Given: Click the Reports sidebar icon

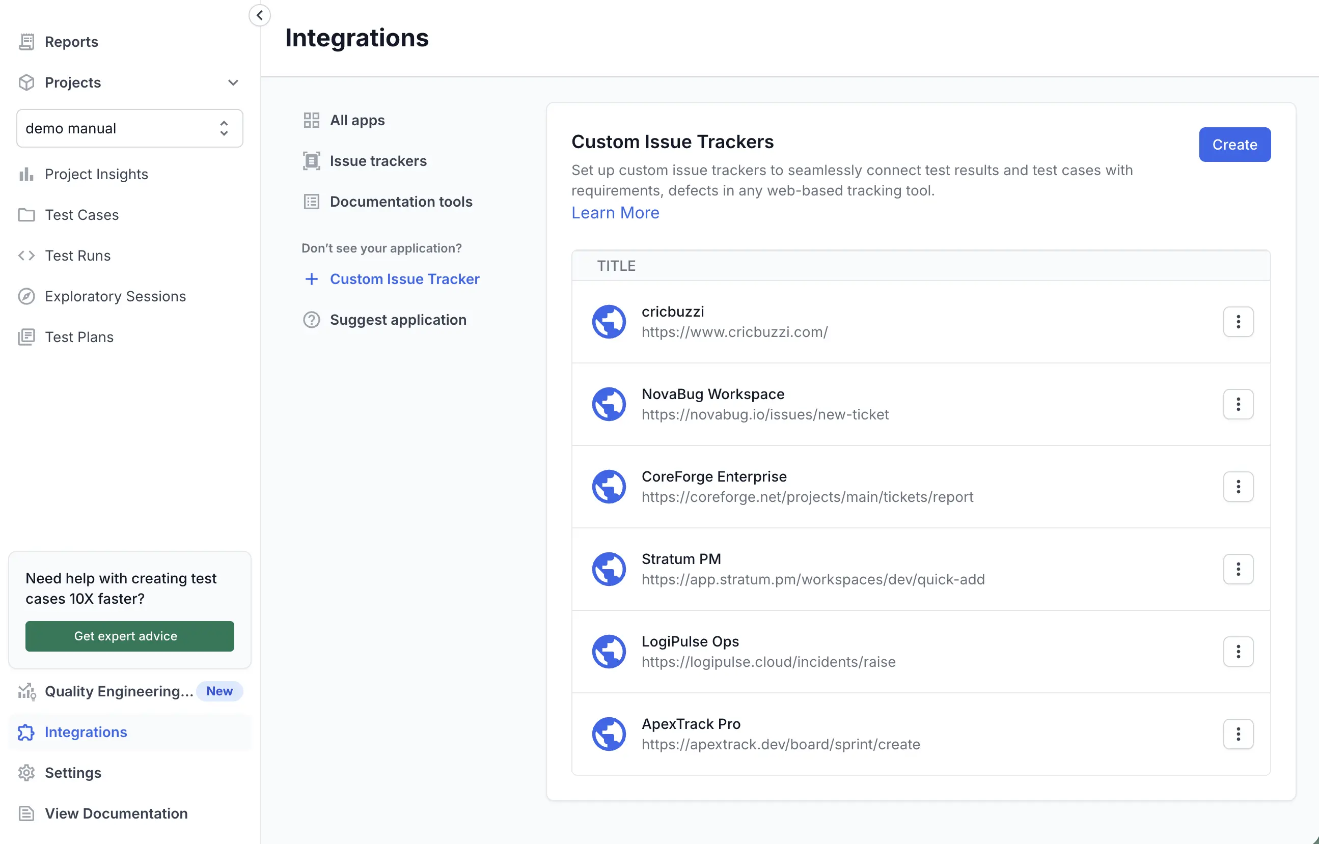Looking at the screenshot, I should click(26, 42).
